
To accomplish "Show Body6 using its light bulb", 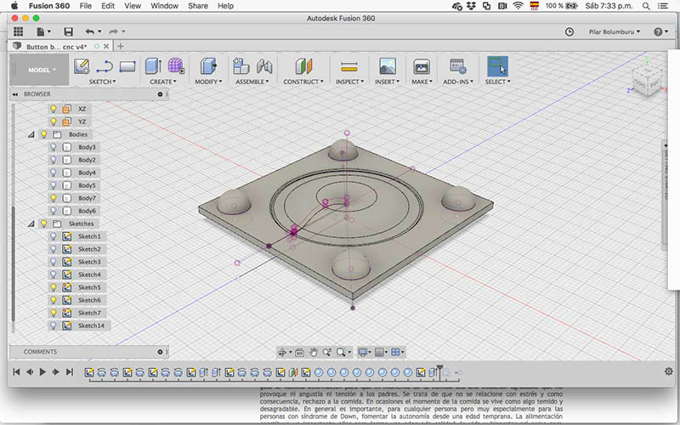I will click(x=54, y=211).
